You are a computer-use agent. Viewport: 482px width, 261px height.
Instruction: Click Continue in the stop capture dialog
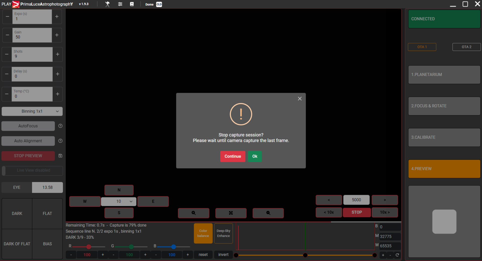233,156
